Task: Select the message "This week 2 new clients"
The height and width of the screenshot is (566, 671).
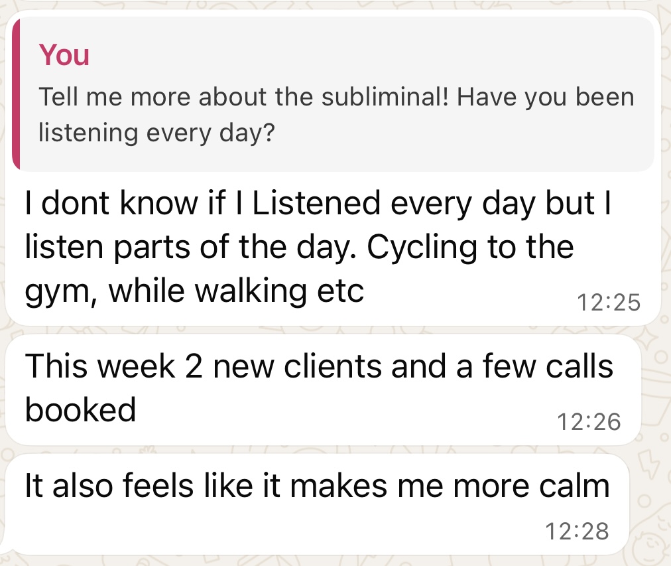Action: coord(318,367)
